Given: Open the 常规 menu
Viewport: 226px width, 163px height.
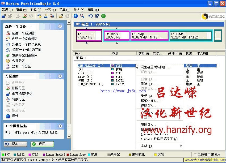Looking at the screenshot, I should pyautogui.click(x=7, y=10).
